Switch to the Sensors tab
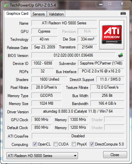The image size is (132, 164). pyautogui.click(x=39, y=14)
